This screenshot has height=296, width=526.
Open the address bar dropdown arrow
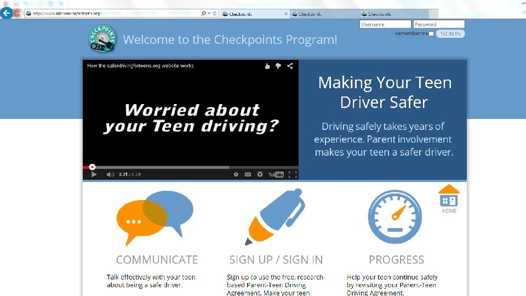tap(209, 13)
